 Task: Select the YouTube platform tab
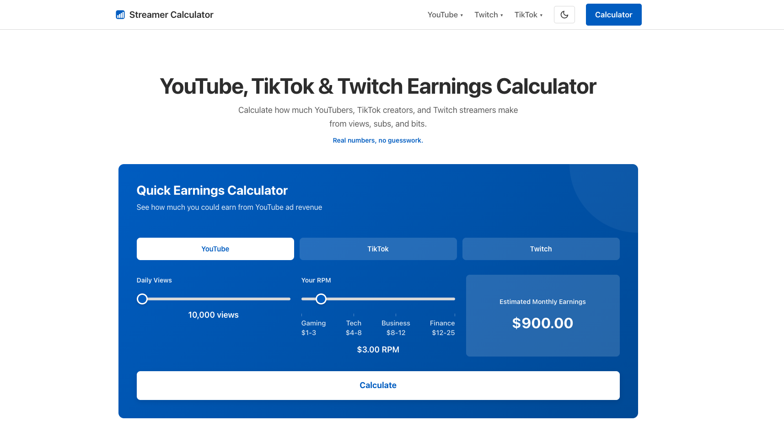[x=215, y=249]
